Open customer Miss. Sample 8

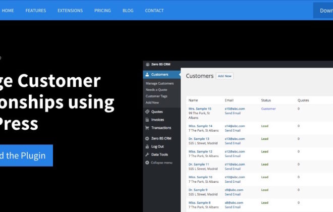click(x=199, y=202)
